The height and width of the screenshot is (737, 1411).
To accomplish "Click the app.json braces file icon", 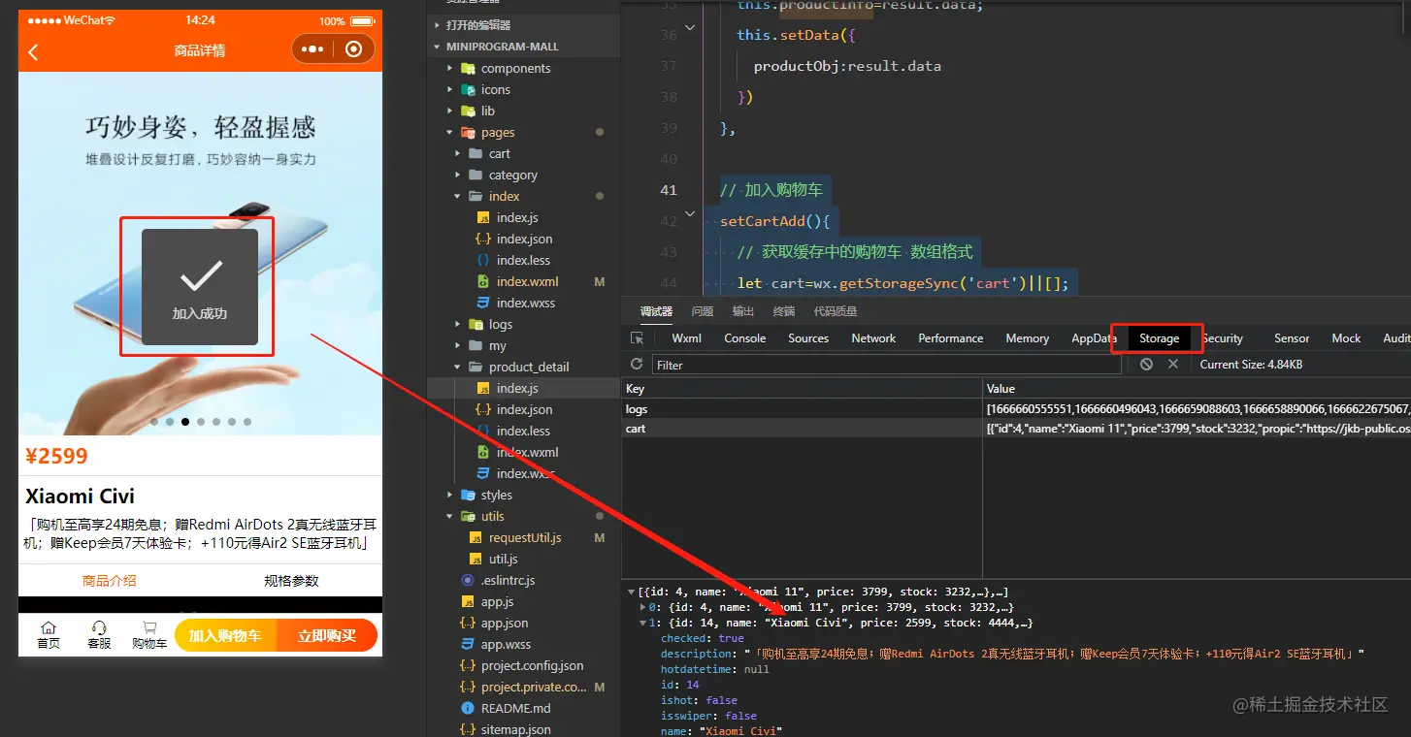I will 468,623.
